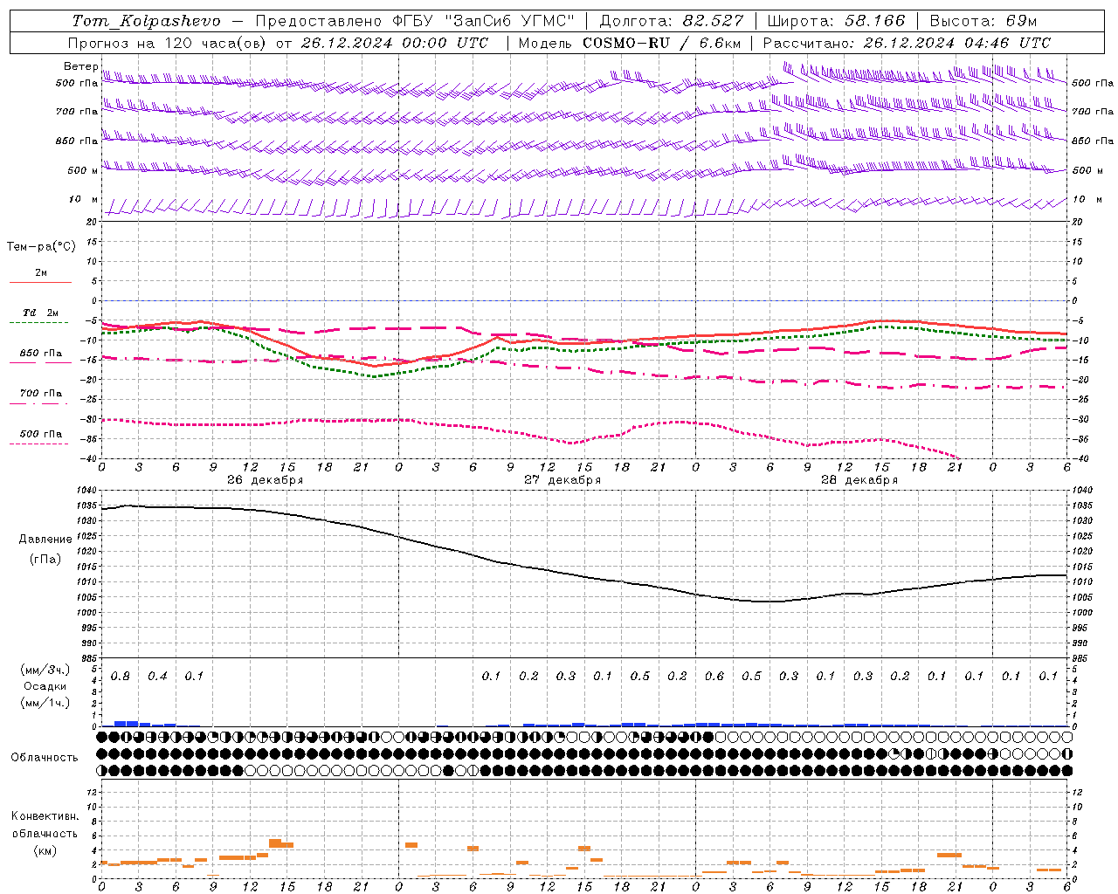Click the '700 гПа' temperature legend entry

41,394
